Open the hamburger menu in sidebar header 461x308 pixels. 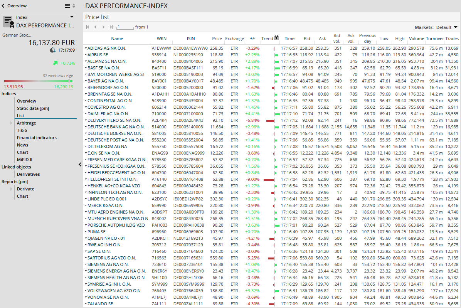point(67,6)
